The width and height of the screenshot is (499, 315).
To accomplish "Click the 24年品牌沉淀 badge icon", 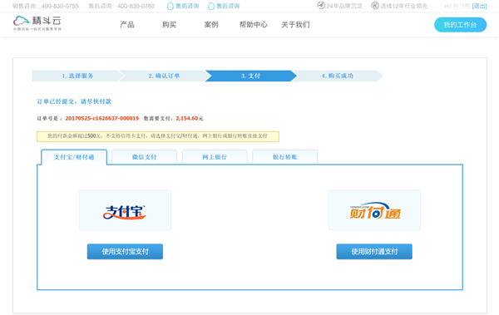I will pos(321,6).
